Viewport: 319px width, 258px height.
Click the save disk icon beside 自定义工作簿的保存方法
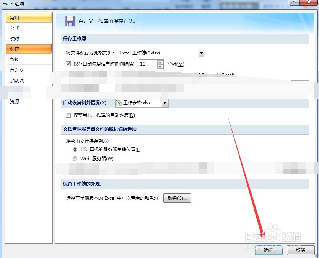[70, 21]
